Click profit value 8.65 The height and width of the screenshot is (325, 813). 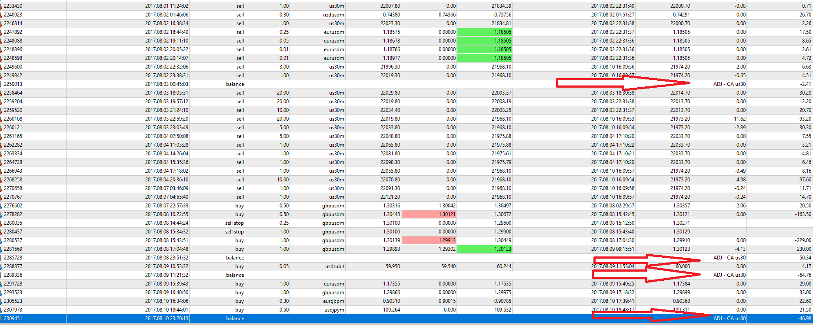(806, 41)
